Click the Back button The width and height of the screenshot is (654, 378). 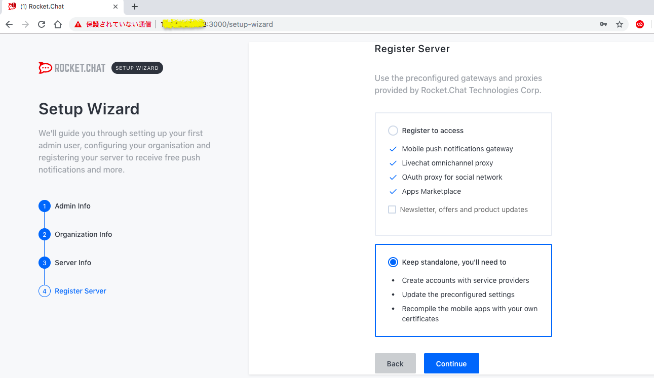click(395, 363)
